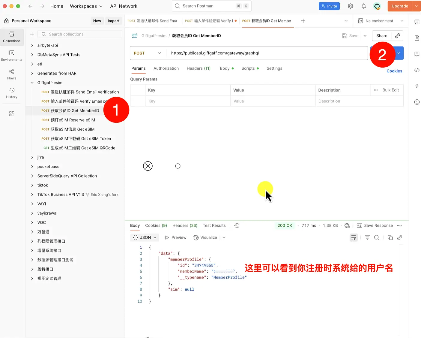
Task: Open the History sidebar panel
Action: pos(12,93)
